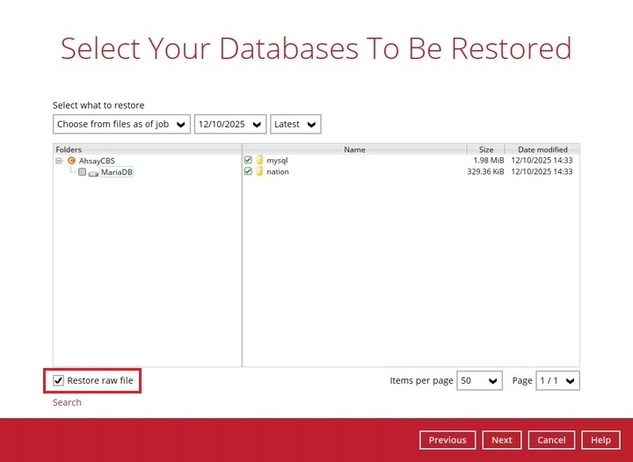Image resolution: width=633 pixels, height=462 pixels.
Task: Sort by Date modified column header
Action: (542, 149)
